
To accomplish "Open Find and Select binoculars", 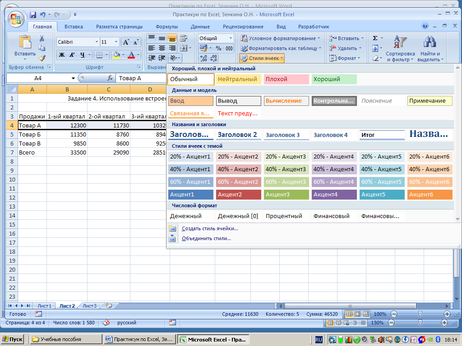I will 430,48.
